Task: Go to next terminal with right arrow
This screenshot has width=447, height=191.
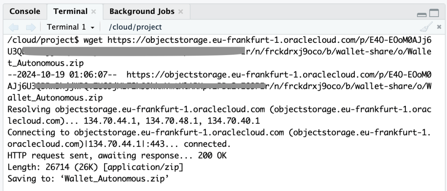Action: click(x=30, y=27)
